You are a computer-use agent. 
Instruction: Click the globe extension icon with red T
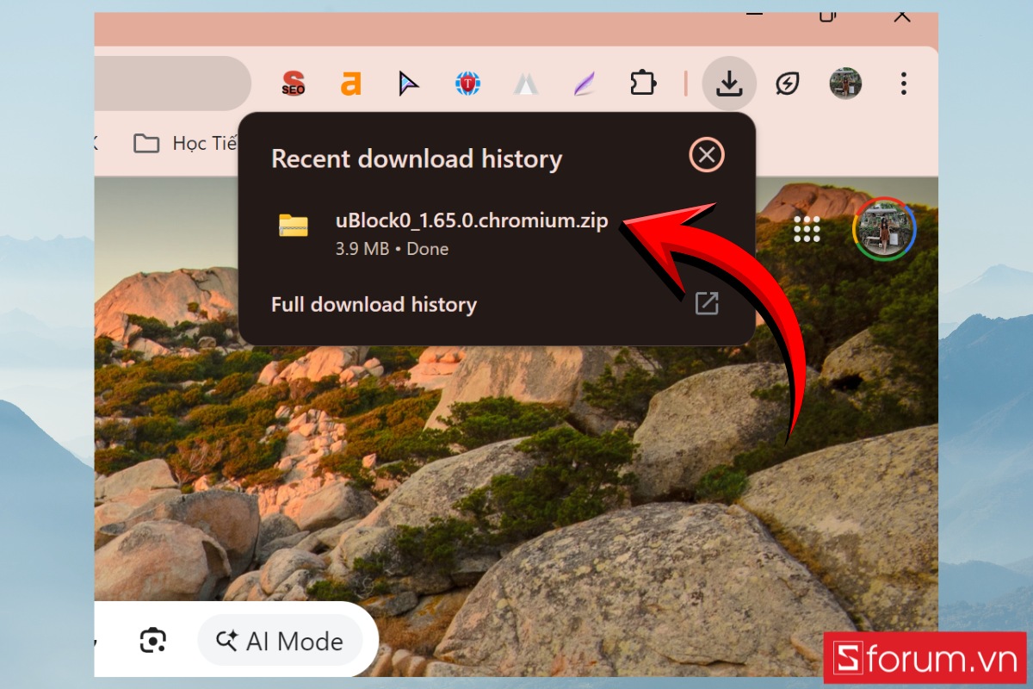pyautogui.click(x=467, y=83)
